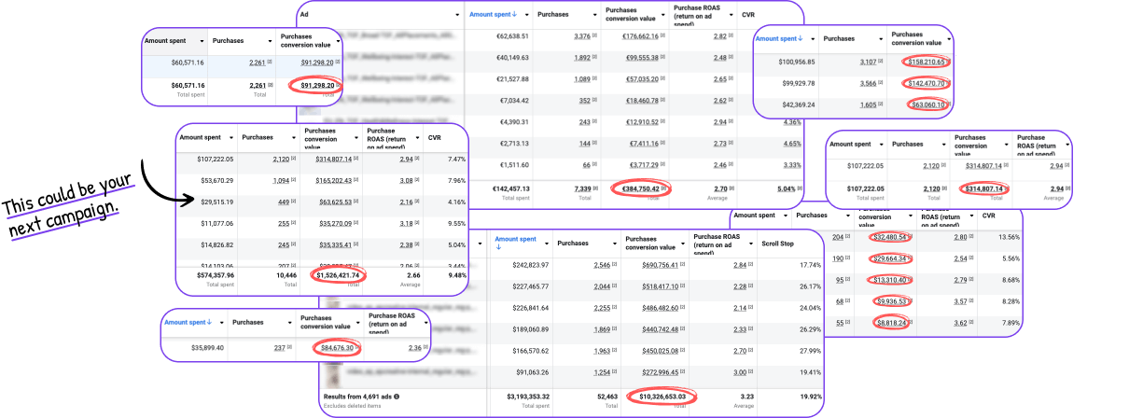Open the Amount spent dropdown above $60,571.16

click(202, 41)
